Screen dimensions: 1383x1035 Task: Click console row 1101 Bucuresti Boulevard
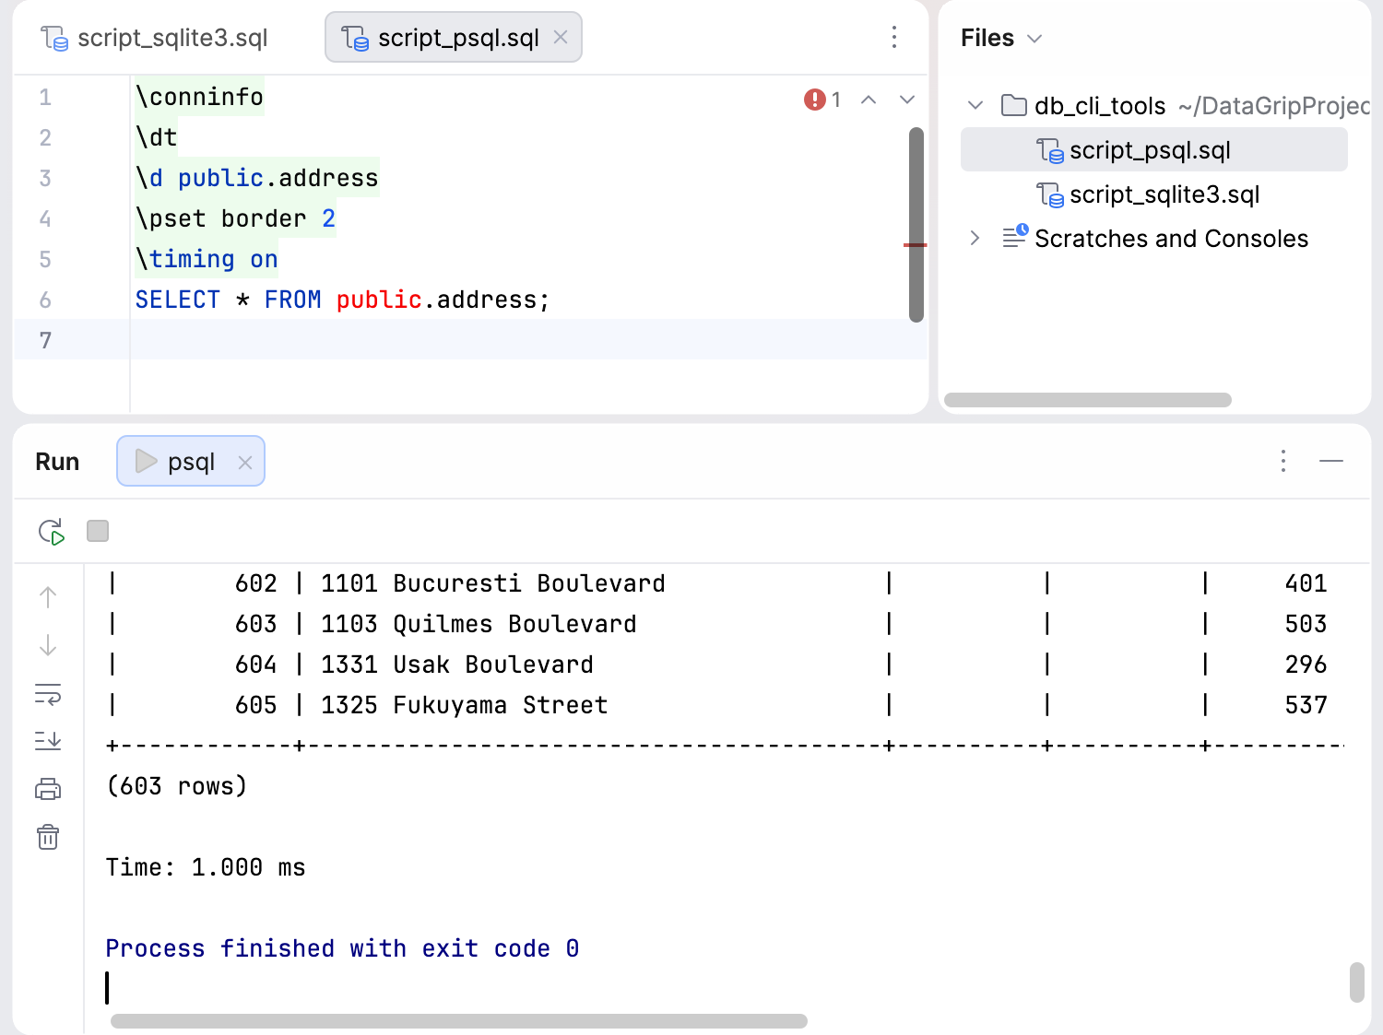493,583
